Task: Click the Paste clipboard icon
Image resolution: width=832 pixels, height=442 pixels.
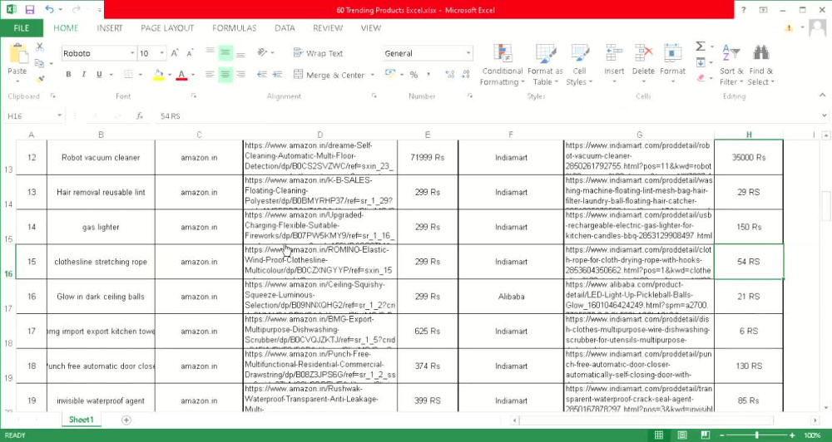Action: pyautogui.click(x=17, y=54)
